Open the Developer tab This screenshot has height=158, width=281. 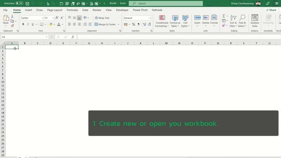click(x=122, y=10)
